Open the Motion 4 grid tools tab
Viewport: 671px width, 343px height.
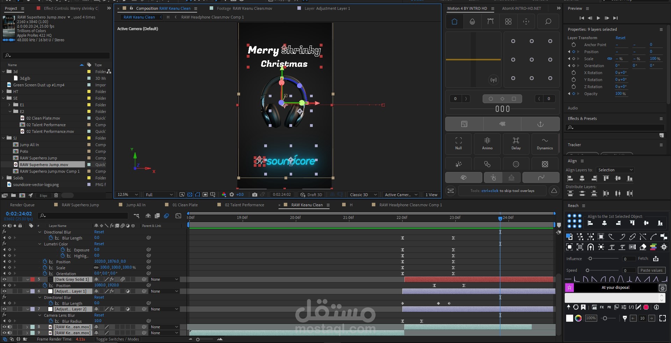[508, 22]
